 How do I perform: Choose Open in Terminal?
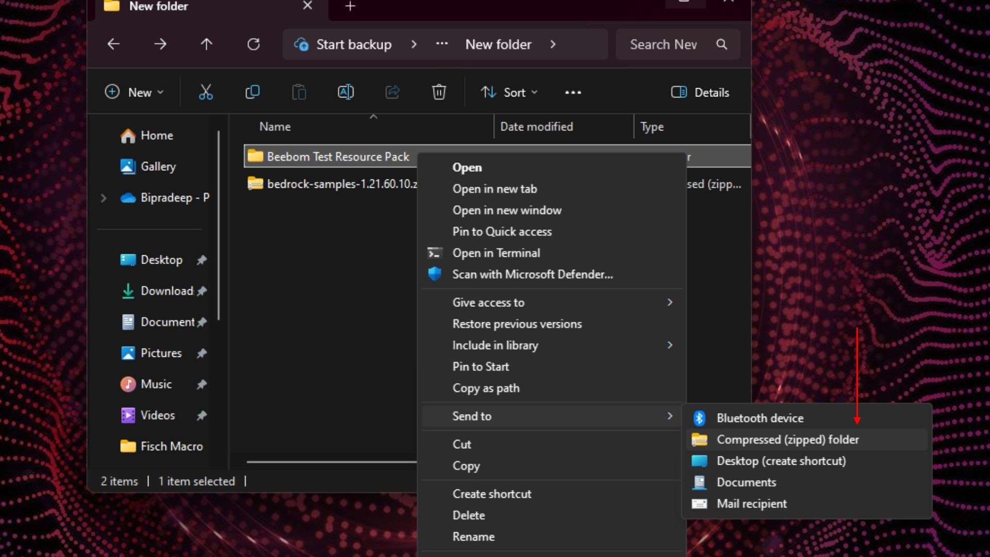click(496, 253)
